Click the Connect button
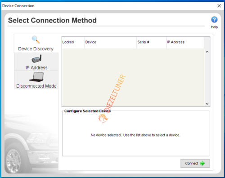 point(195,163)
